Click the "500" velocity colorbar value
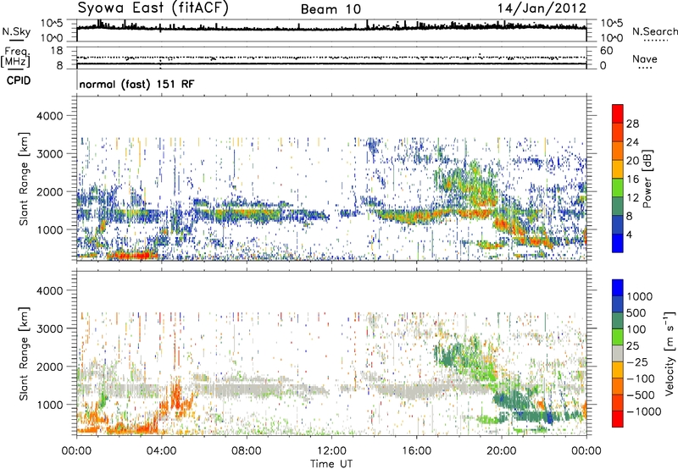 [638, 313]
